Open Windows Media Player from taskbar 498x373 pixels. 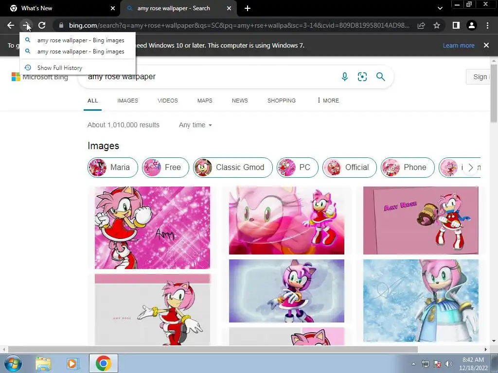coord(72,363)
